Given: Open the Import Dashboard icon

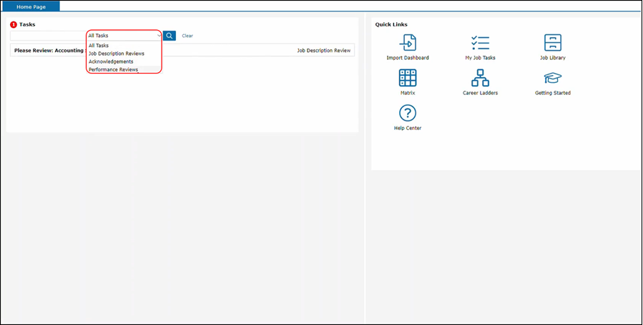Looking at the screenshot, I should (x=408, y=43).
